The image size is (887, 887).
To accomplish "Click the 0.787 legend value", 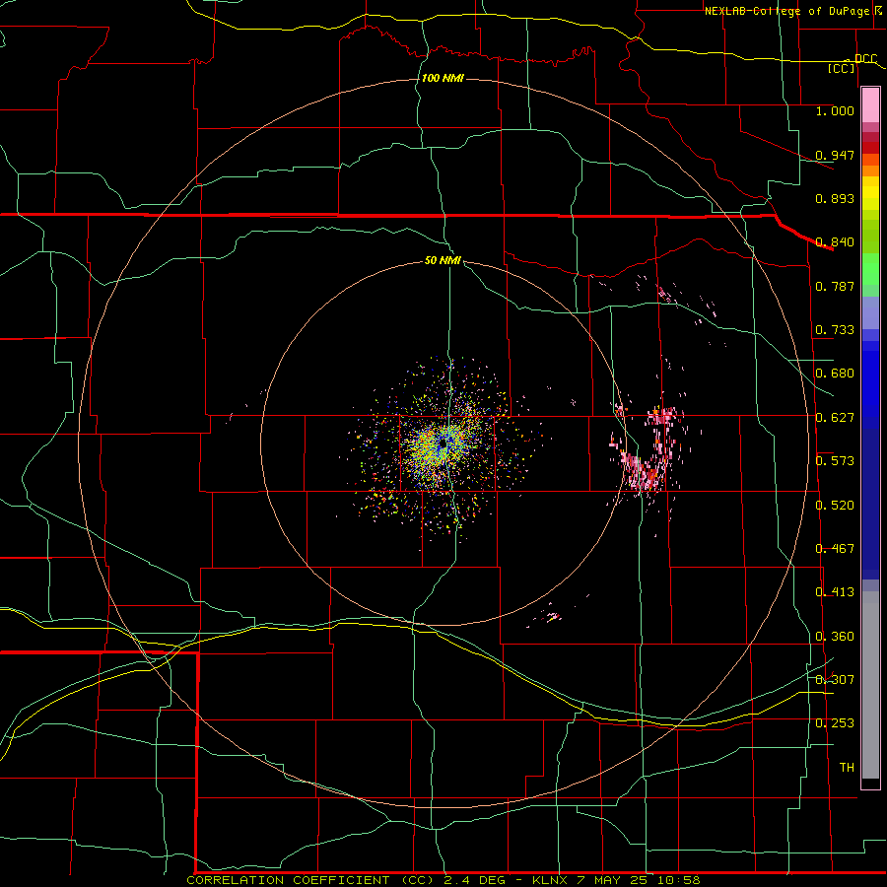I will click(x=835, y=286).
